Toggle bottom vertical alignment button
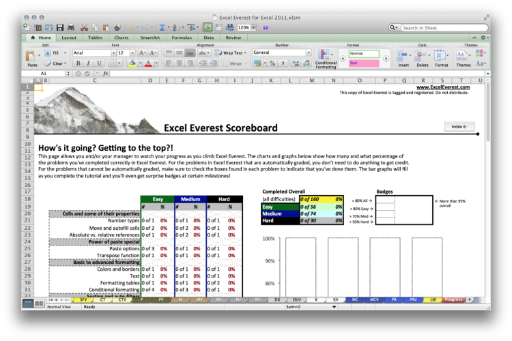This screenshot has width=512, height=341. (x=190, y=53)
